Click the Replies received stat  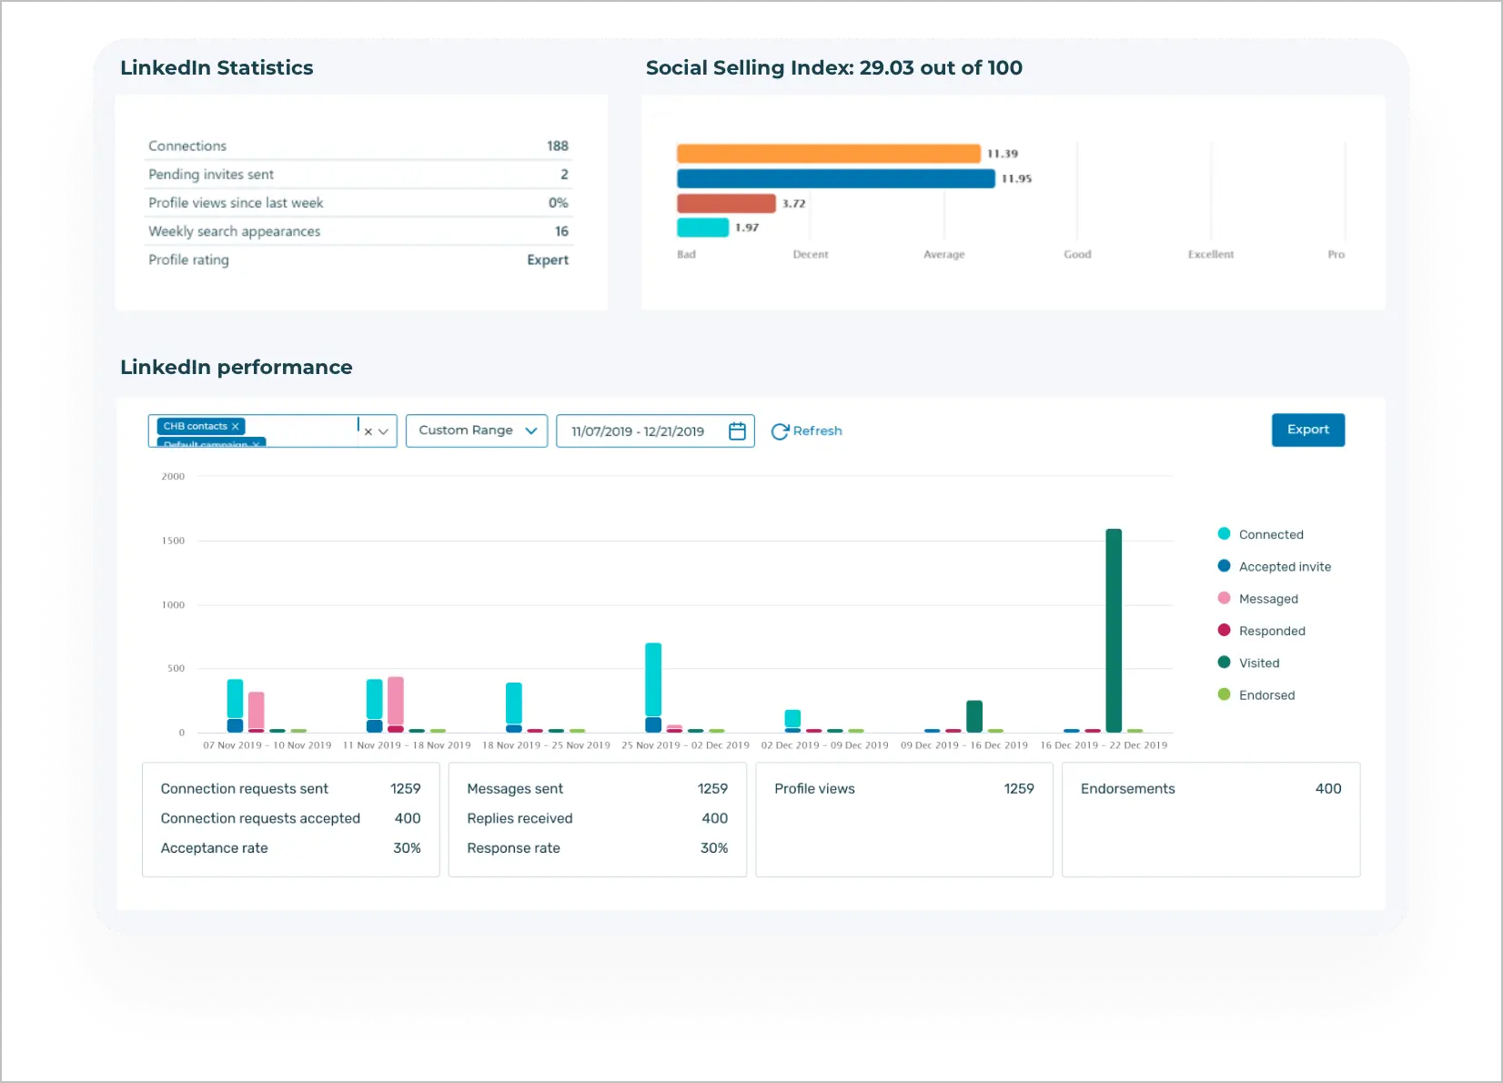point(598,818)
